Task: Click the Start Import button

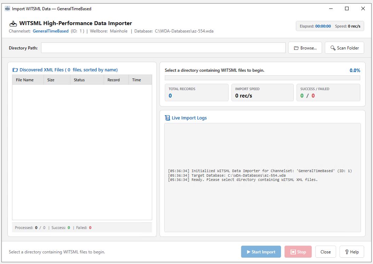Action: (261, 252)
